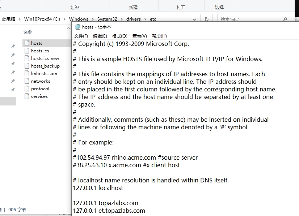Navigate to 此电脑 in the address bar
This screenshot has height=216, width=299.
tap(9, 19)
